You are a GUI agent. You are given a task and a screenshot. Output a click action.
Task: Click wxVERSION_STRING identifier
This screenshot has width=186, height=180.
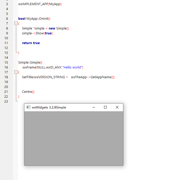50,77
